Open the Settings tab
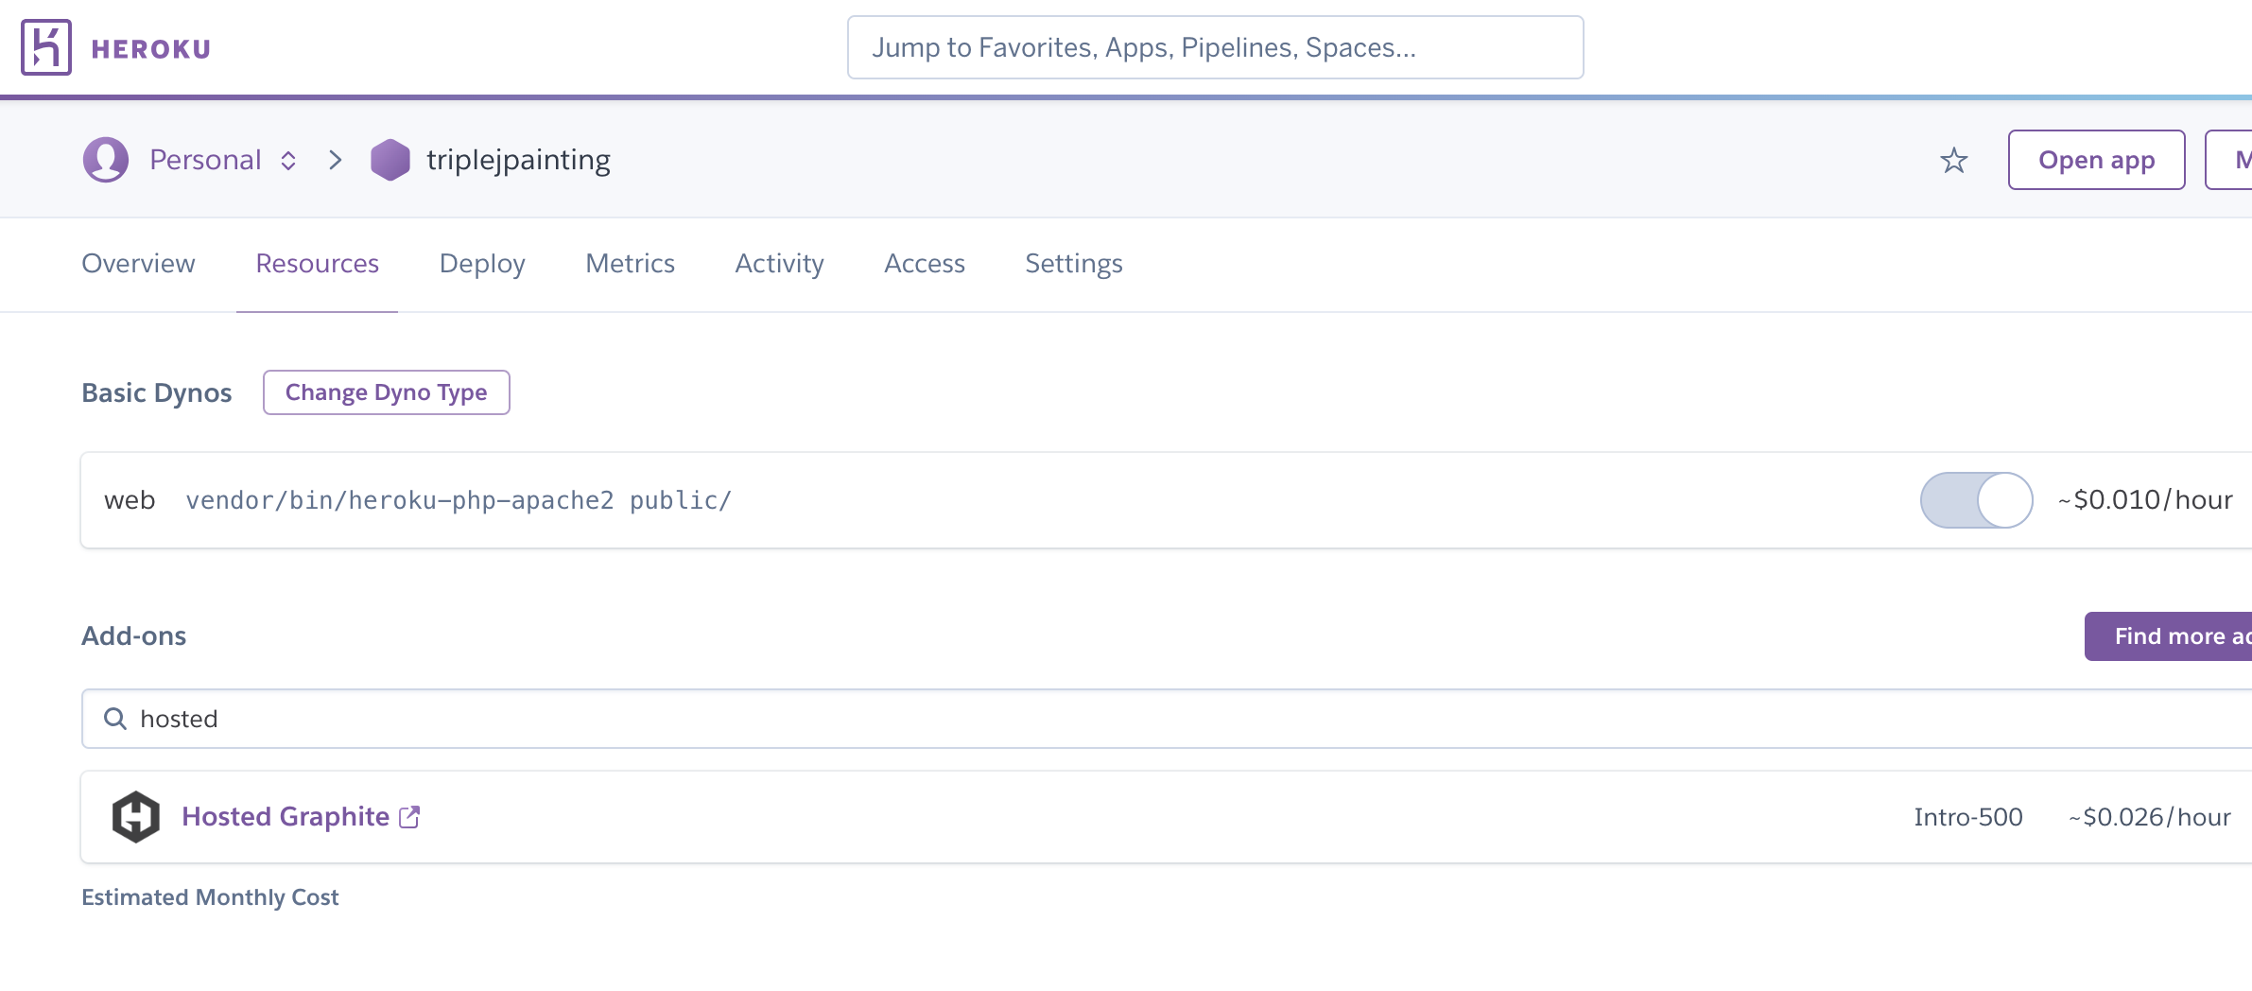This screenshot has height=991, width=2252. click(1073, 264)
